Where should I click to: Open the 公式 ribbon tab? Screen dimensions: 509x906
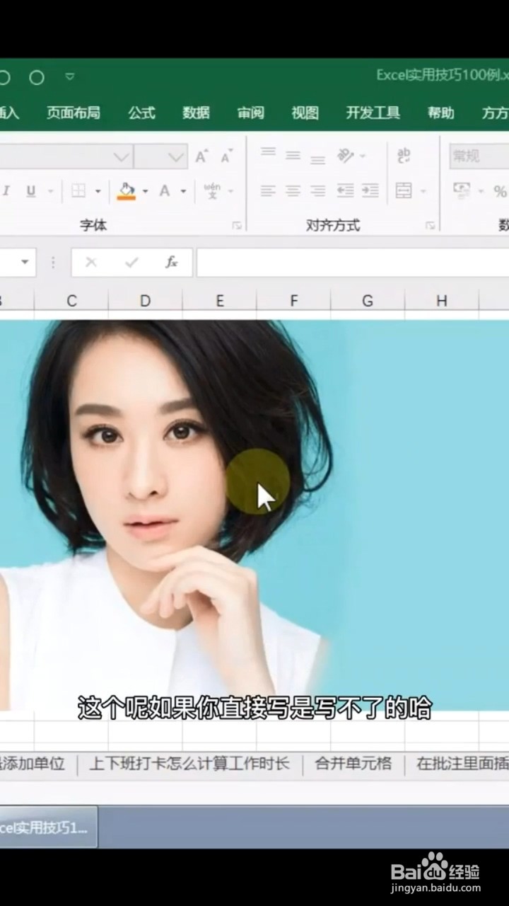141,113
